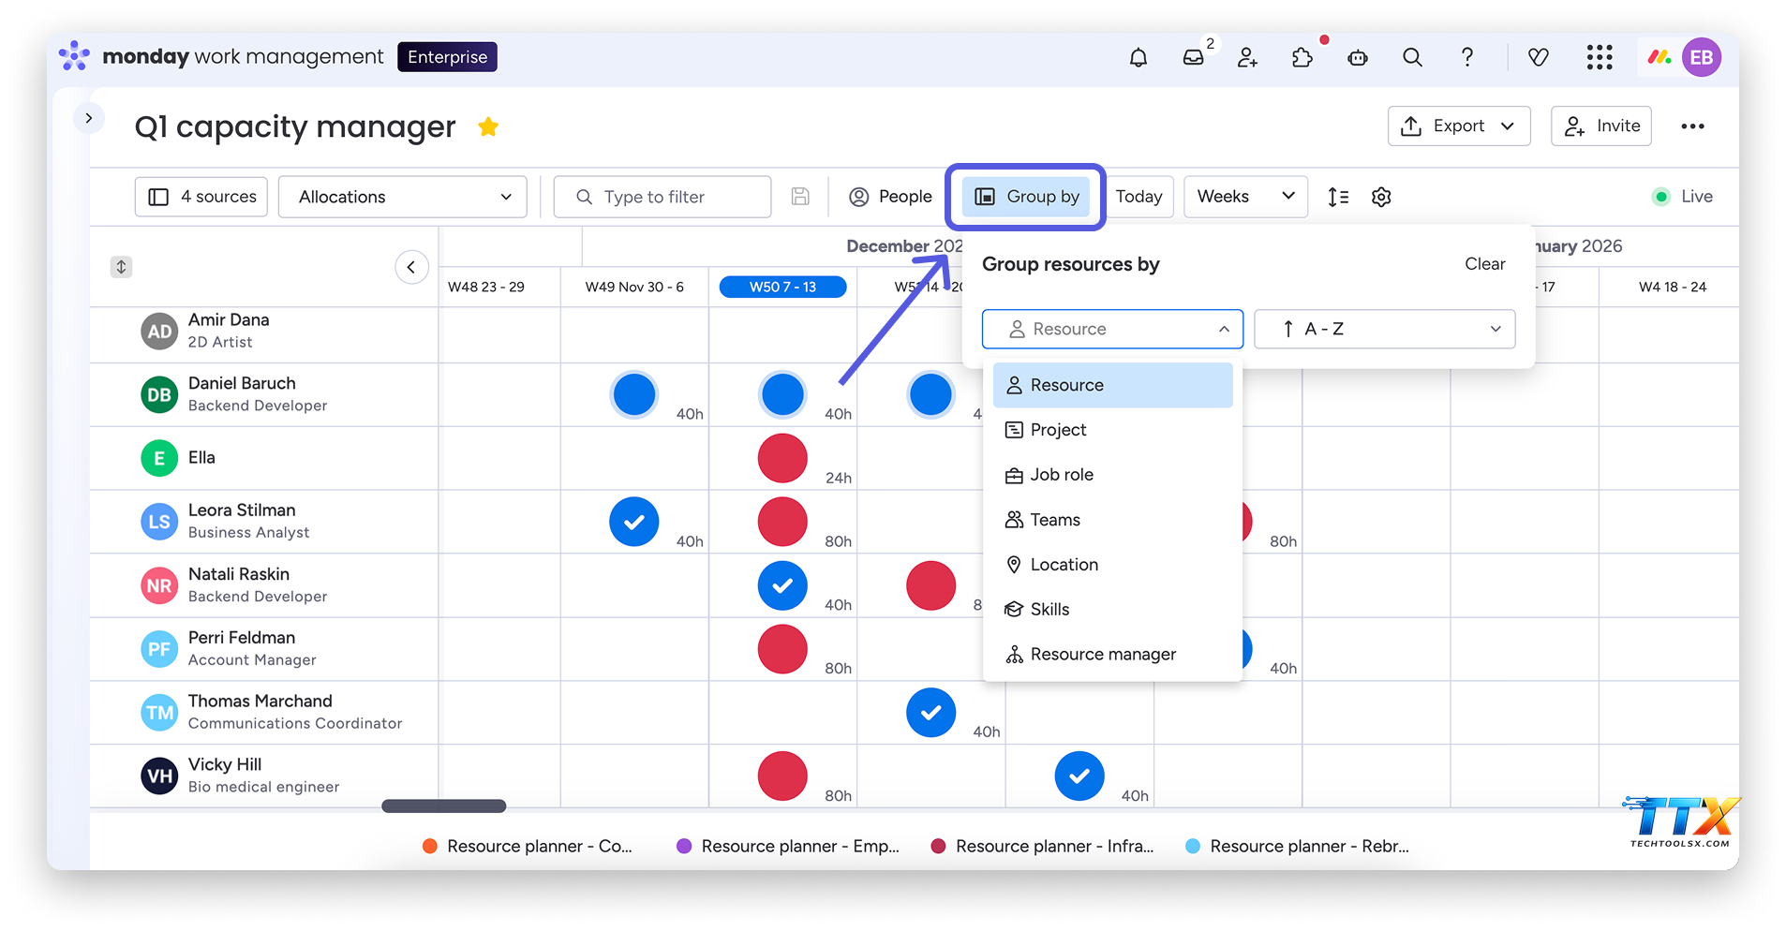Select Skills in the grouping list

1112,610
